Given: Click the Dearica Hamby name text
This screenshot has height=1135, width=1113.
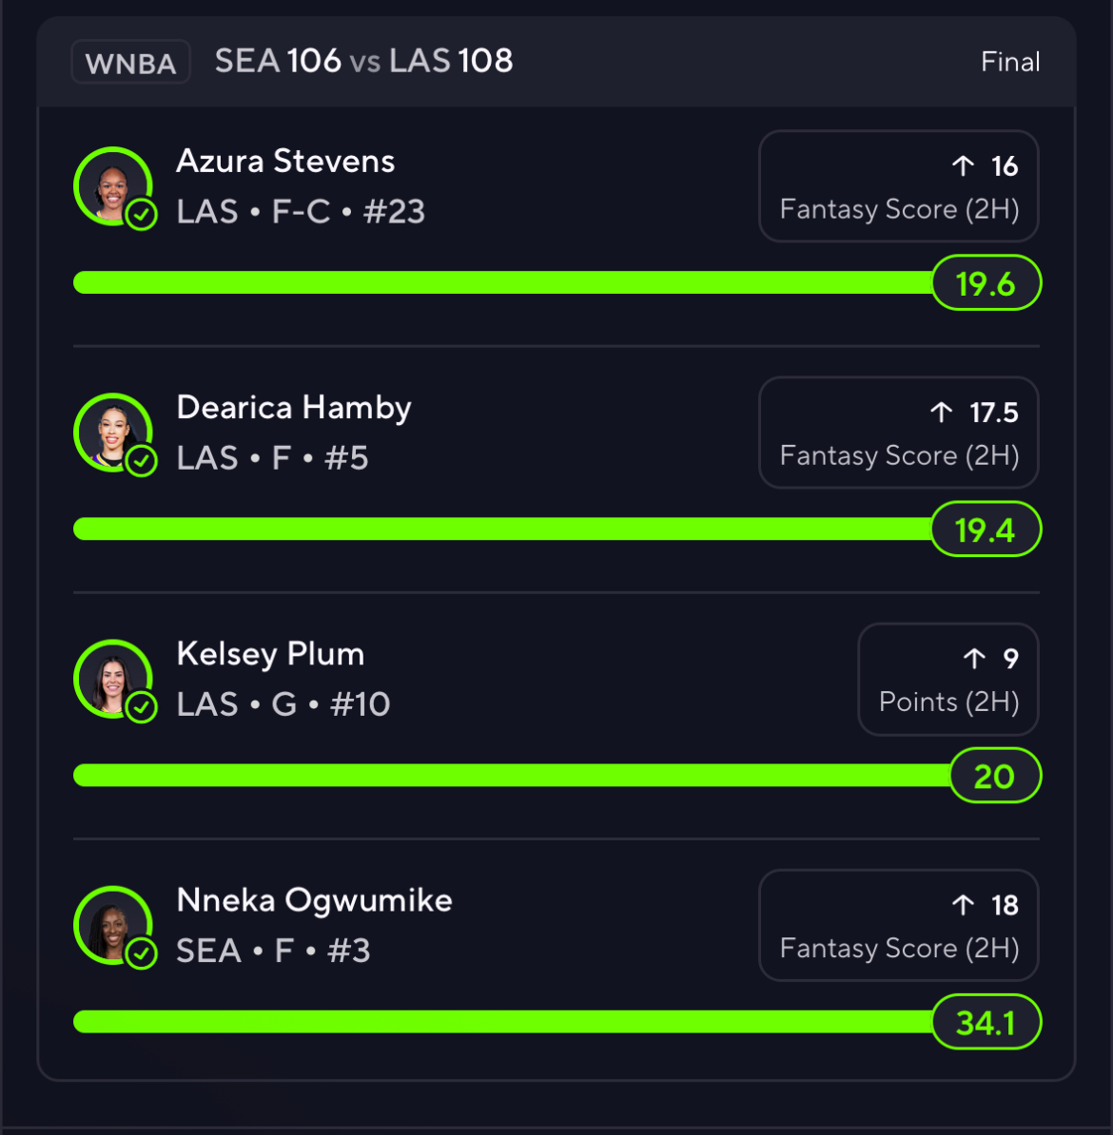Looking at the screenshot, I should point(294,408).
